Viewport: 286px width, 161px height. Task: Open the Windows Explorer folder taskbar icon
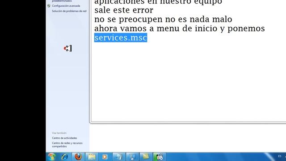[92, 157]
